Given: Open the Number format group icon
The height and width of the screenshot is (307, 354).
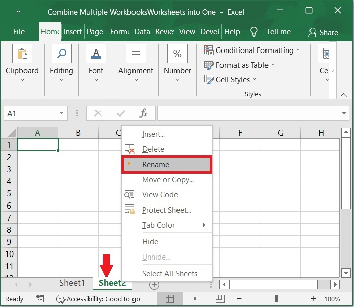Looking at the screenshot, I should coord(178,54).
